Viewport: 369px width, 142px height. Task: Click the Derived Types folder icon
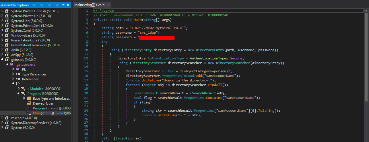(x=28, y=103)
